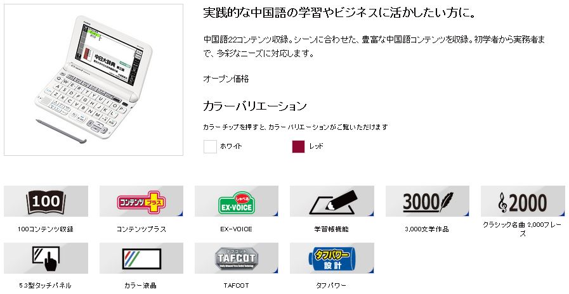This screenshot has height=294, width=569.
Task: Click the 2000 classical music phrases icon
Action: coord(523,201)
